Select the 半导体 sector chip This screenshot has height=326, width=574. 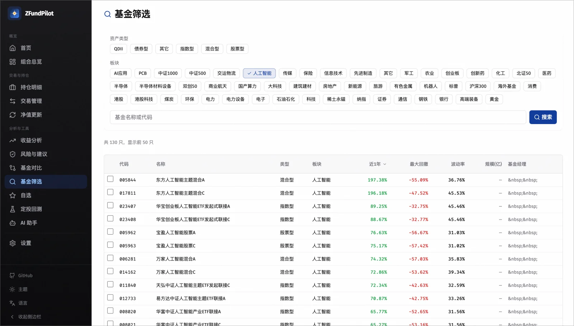coord(121,86)
